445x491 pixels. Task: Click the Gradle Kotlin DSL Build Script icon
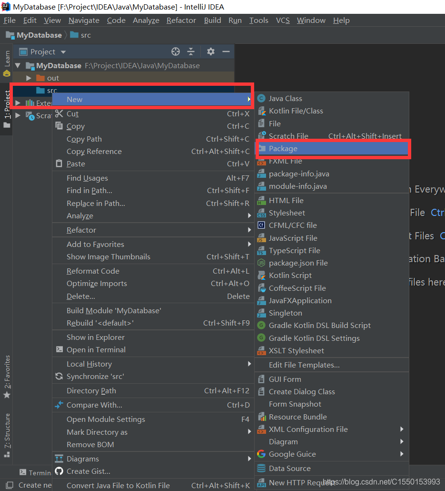click(x=261, y=326)
